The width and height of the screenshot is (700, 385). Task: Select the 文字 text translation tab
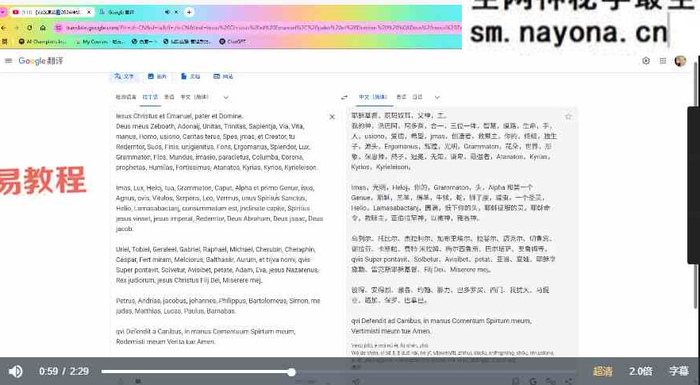coord(124,76)
